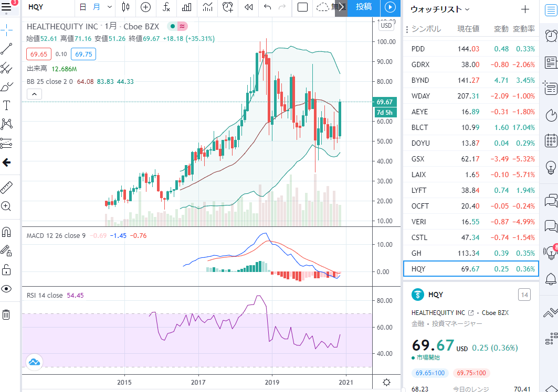Open the timeframe dropdown arrow
This screenshot has height=392, width=558.
coord(109,7)
